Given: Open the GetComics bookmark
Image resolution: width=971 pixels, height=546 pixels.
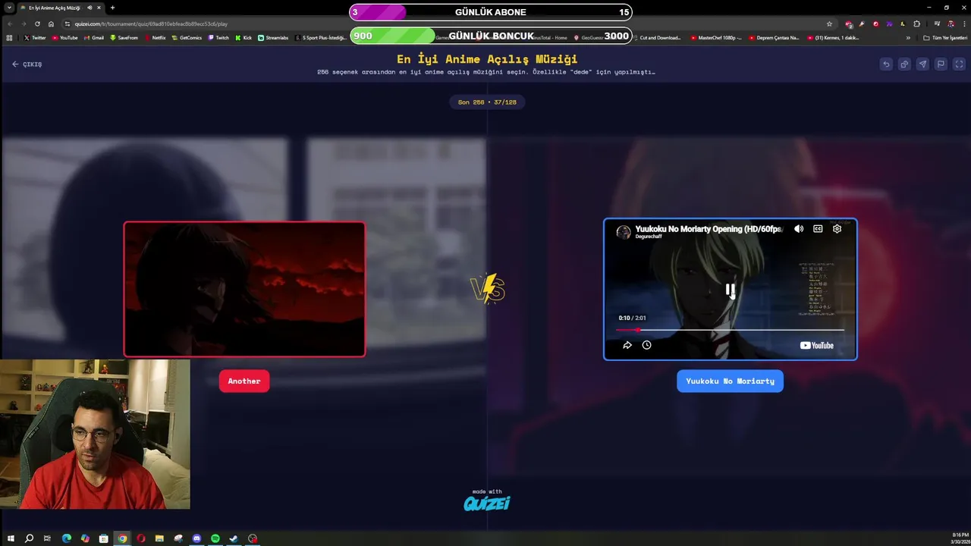Looking at the screenshot, I should 187,37.
